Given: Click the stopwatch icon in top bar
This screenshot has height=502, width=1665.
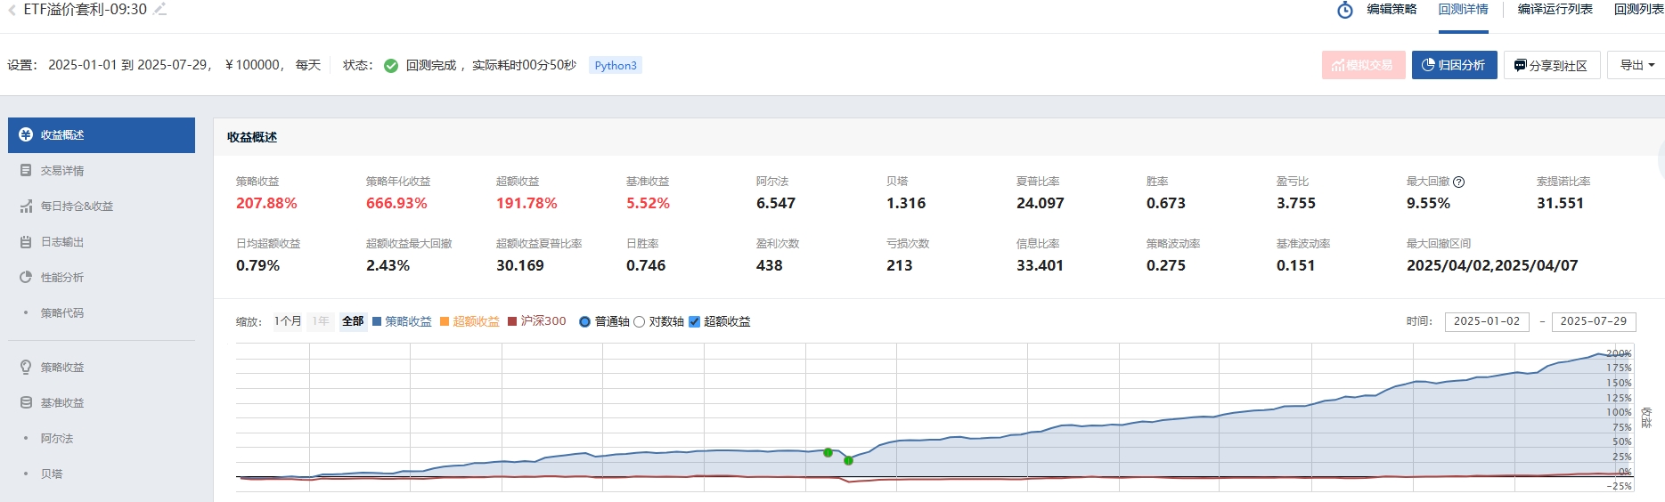Looking at the screenshot, I should (1345, 10).
